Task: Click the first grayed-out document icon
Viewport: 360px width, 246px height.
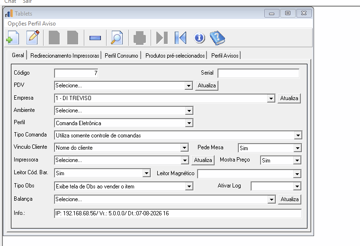Action: point(54,37)
